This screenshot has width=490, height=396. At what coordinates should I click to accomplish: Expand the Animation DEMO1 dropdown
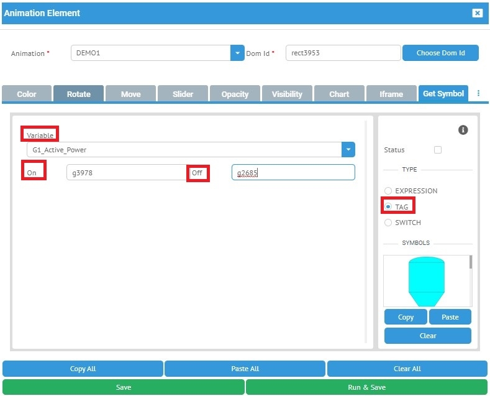click(237, 53)
